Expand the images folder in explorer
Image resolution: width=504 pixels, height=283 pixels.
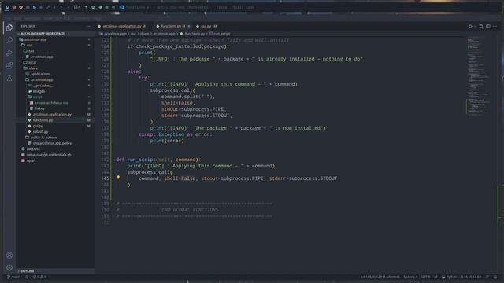pos(56,91)
